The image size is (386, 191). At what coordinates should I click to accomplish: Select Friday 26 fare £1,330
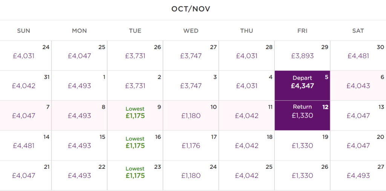click(302, 175)
